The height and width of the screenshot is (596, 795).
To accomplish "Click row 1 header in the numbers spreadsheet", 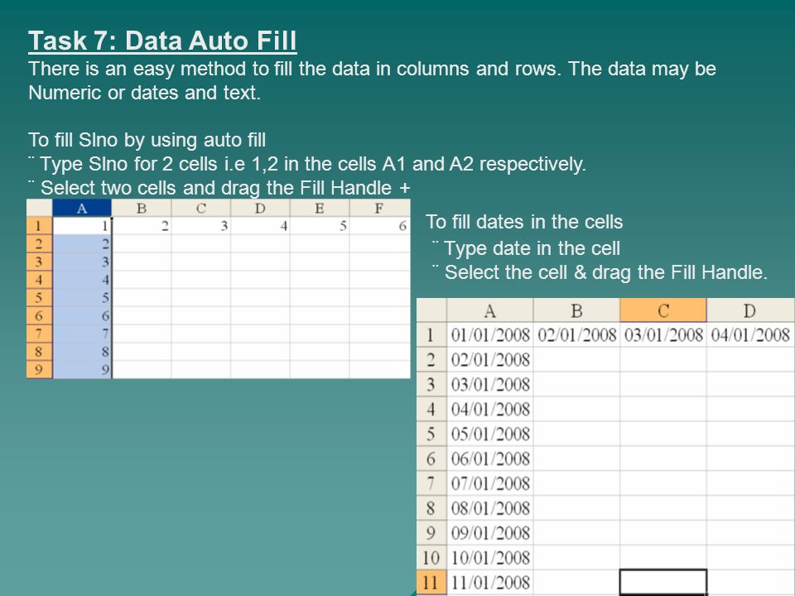I will point(39,225).
